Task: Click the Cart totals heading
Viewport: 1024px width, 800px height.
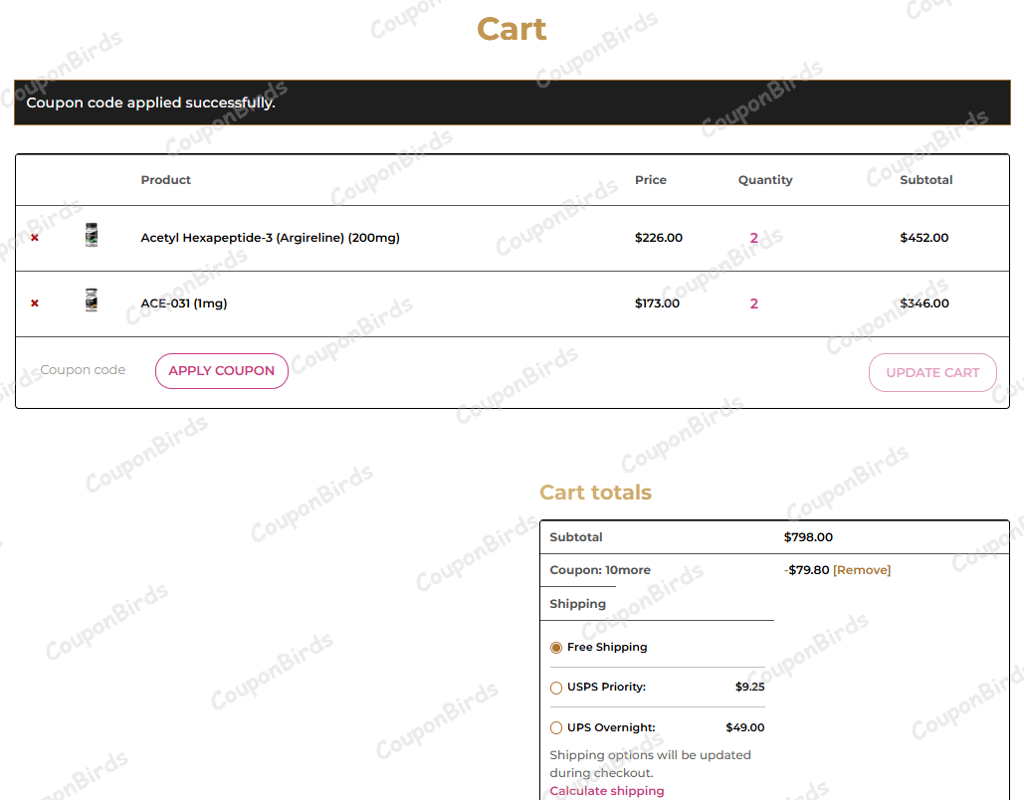Action: tap(595, 493)
